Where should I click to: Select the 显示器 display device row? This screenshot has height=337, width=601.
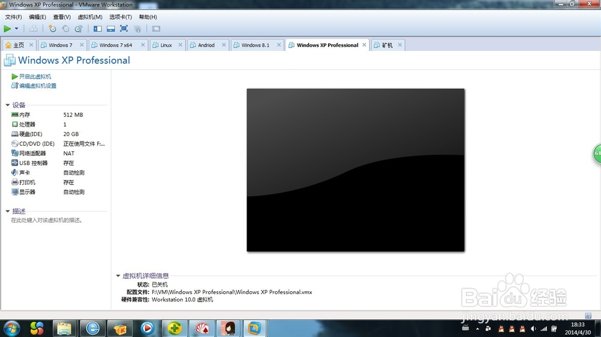[58, 192]
